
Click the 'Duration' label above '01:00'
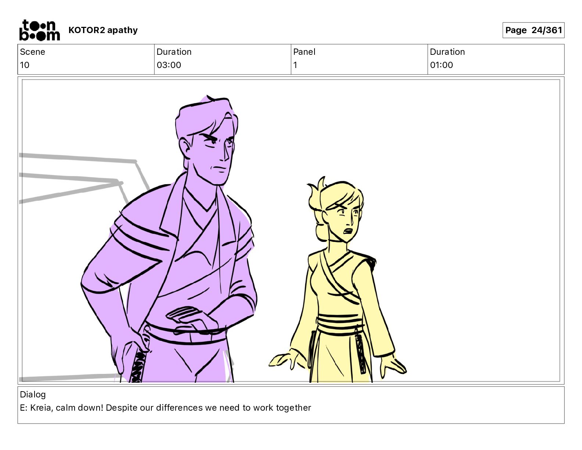click(x=448, y=52)
